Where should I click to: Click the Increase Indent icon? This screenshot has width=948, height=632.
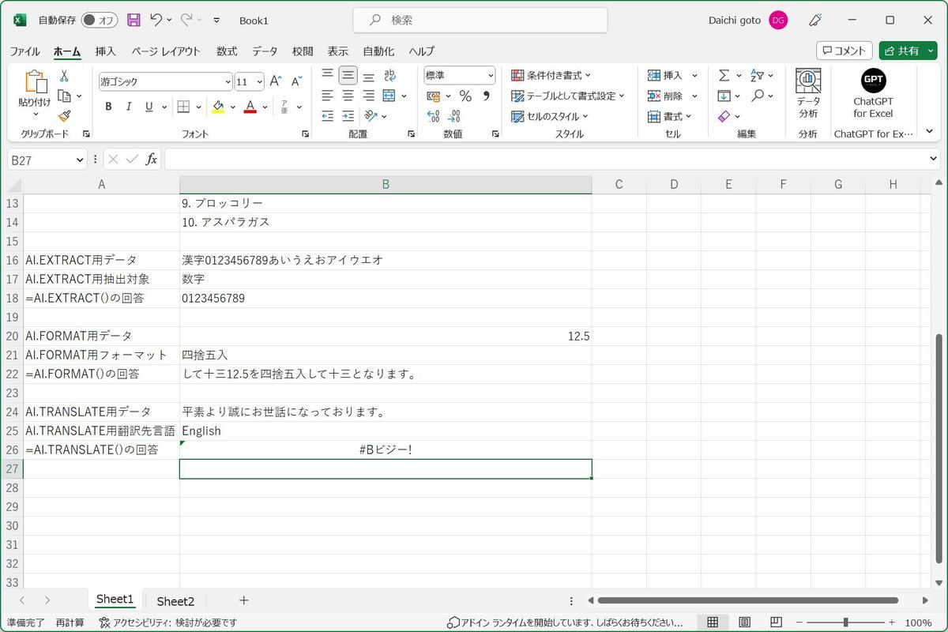click(348, 116)
